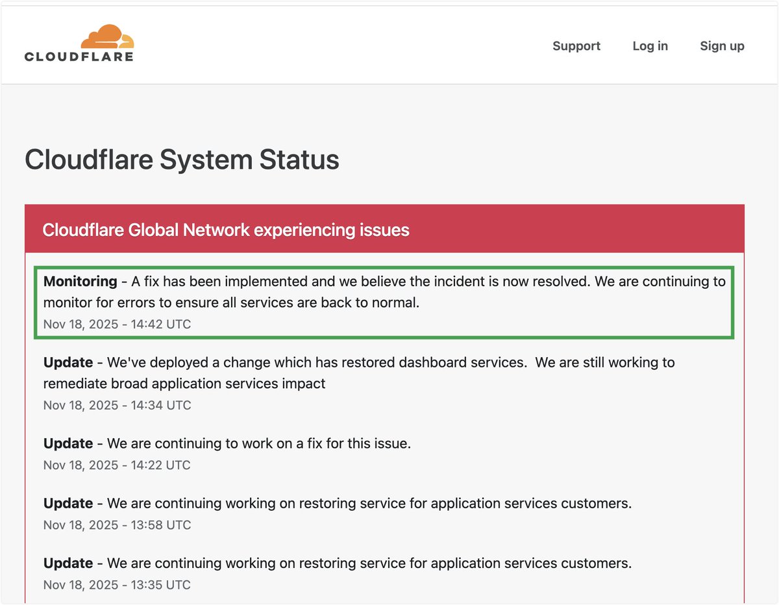The image size is (779, 605).
Task: Click the CLOUDFLARE wordmark under the cloud
Action: [79, 56]
